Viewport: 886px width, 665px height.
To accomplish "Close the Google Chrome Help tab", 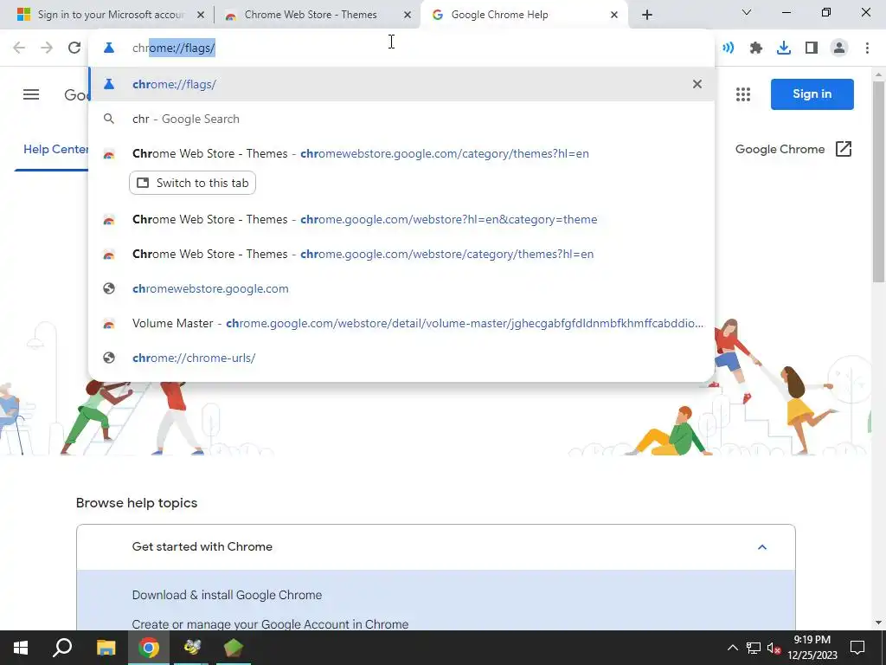I will tap(614, 15).
